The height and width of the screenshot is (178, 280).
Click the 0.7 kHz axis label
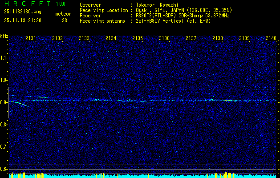[x=4, y=147]
